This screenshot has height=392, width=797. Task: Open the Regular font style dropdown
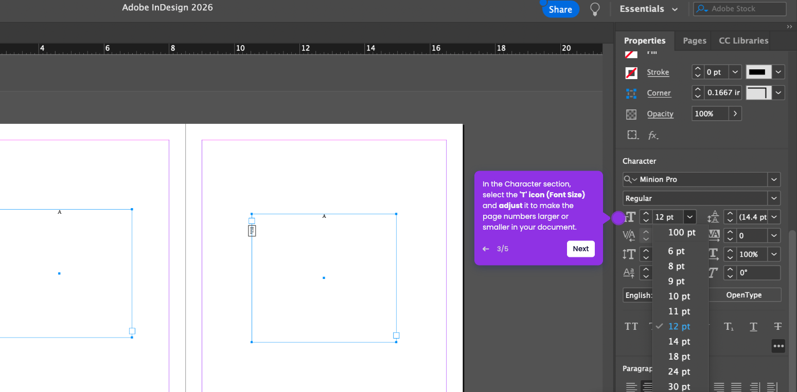pos(774,198)
